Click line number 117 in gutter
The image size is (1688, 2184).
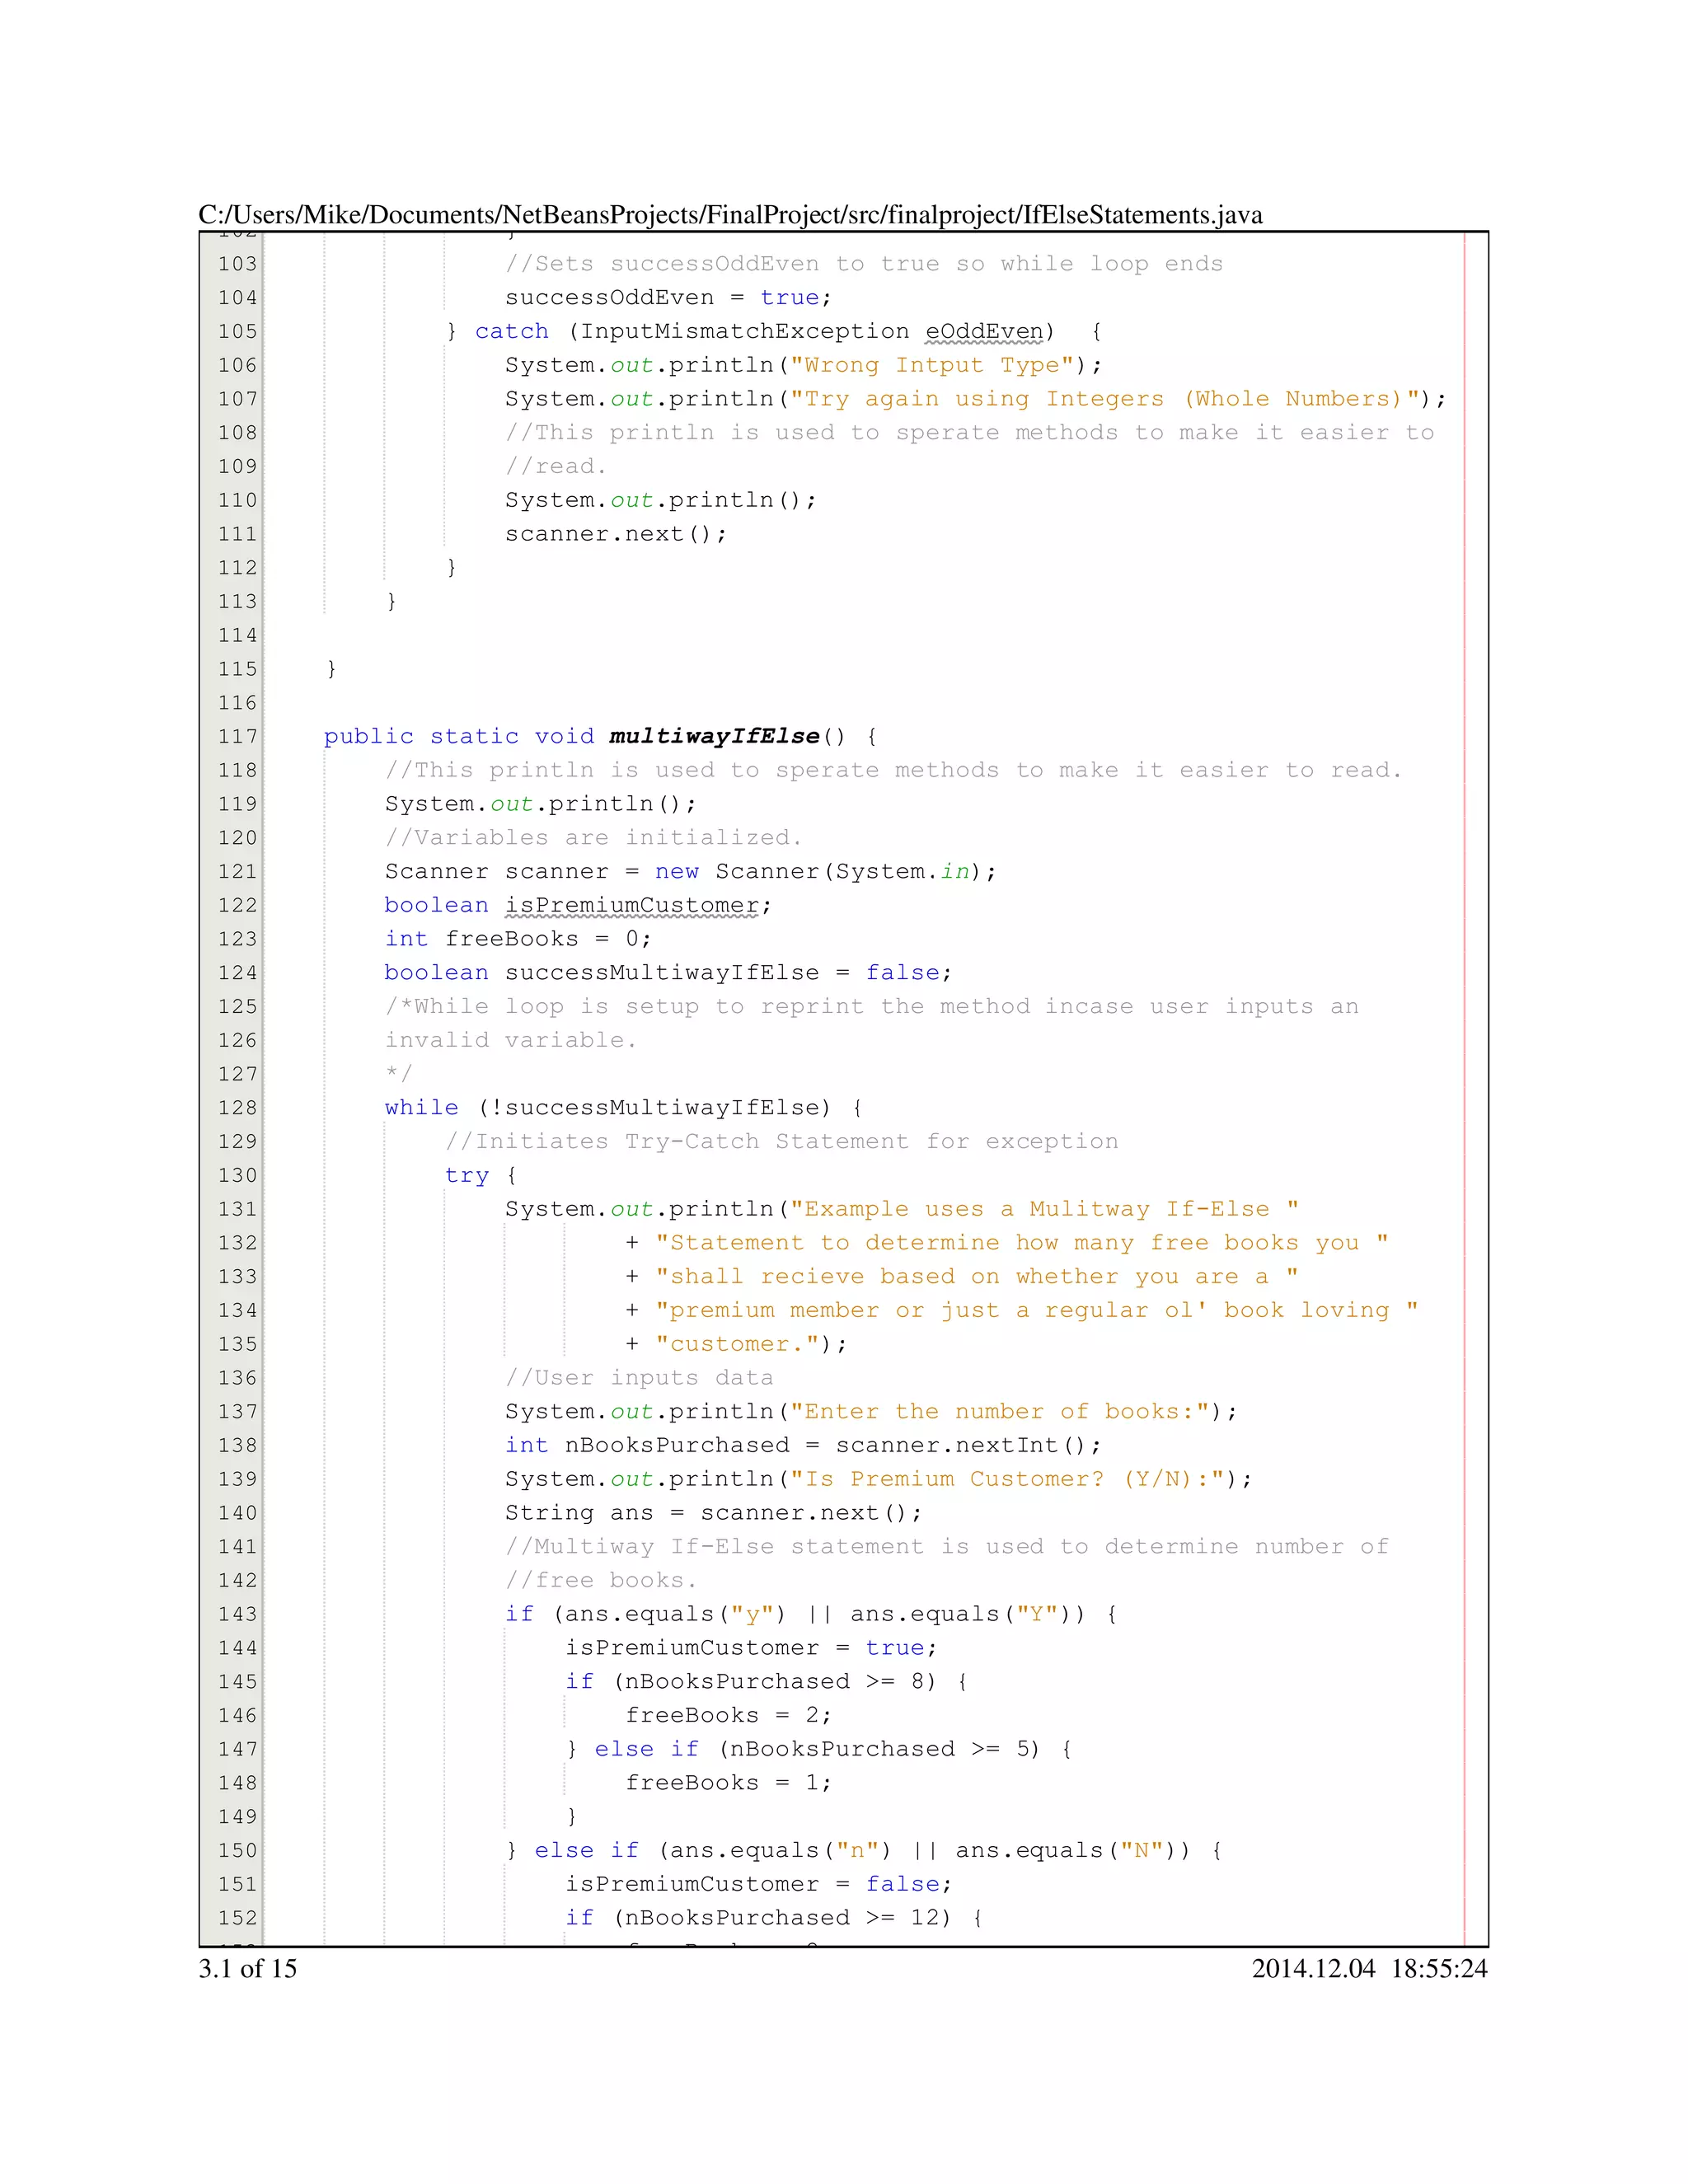click(x=237, y=737)
